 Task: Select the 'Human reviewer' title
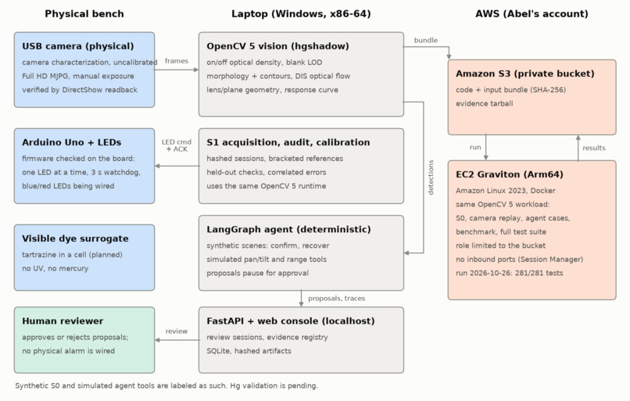coord(63,321)
